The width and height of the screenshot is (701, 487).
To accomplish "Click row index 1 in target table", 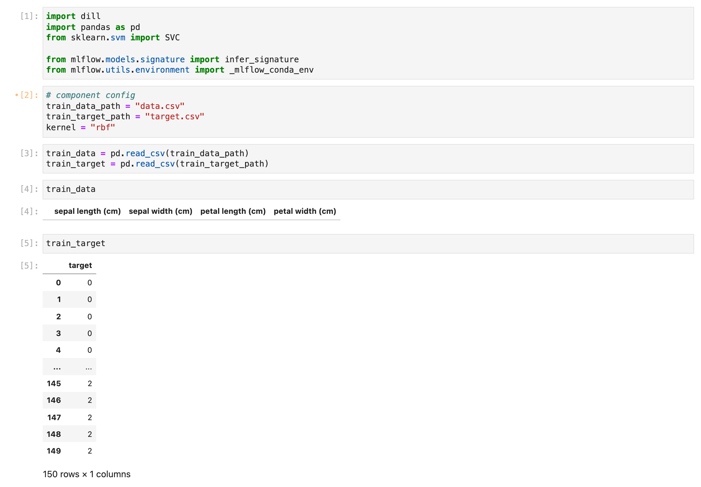I will [59, 299].
